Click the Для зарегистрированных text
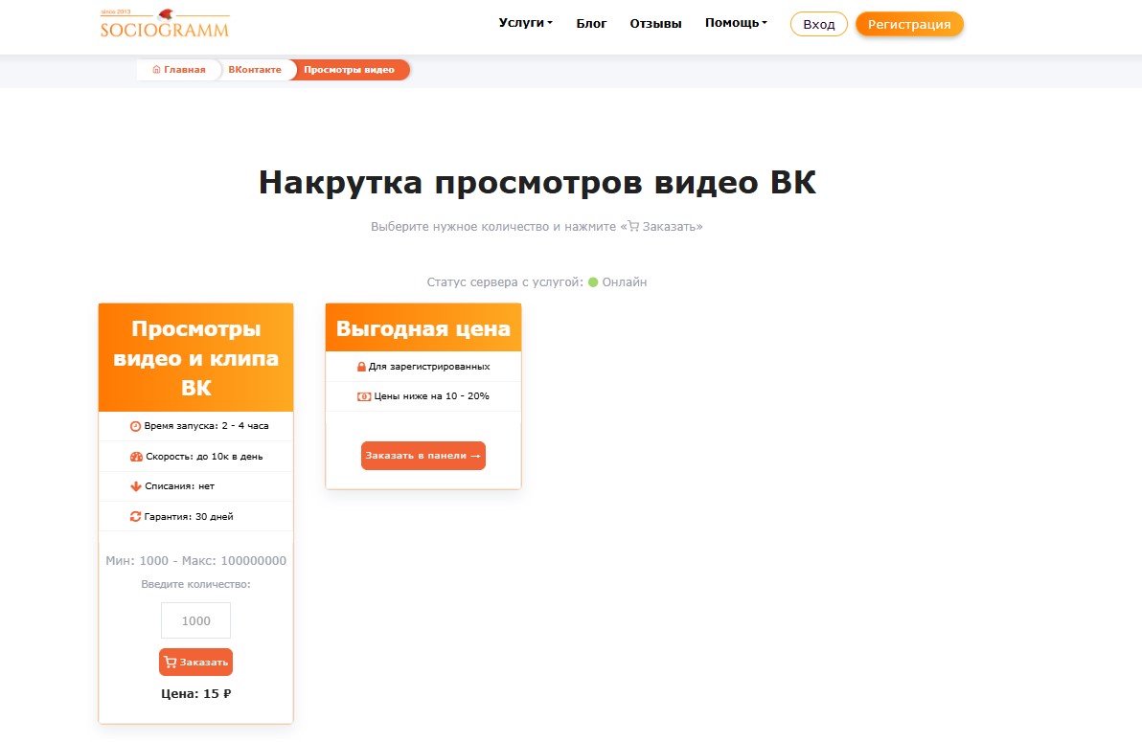The width and height of the screenshot is (1142, 742). [429, 367]
